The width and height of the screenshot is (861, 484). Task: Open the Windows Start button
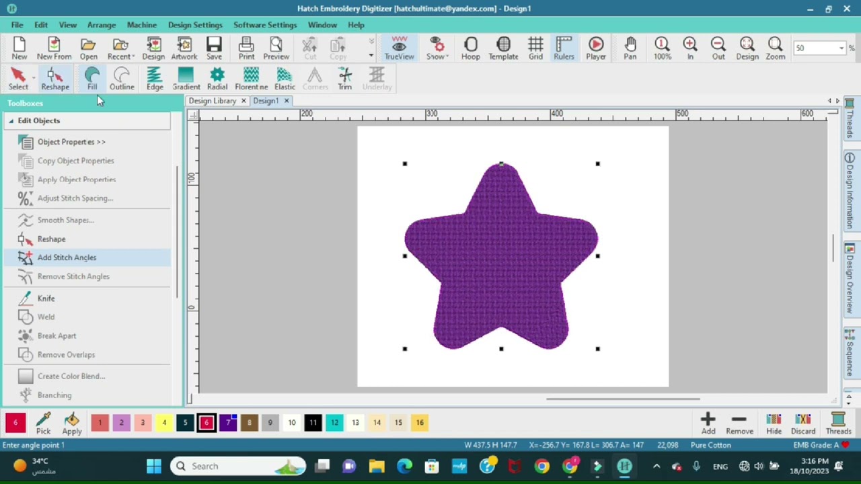(x=153, y=467)
